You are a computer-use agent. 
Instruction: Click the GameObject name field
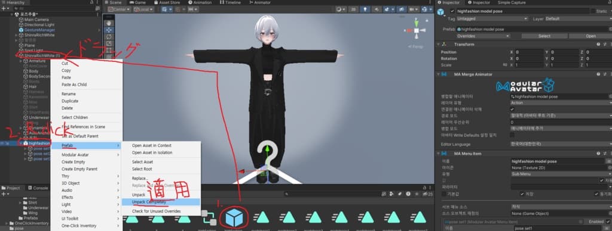pos(523,11)
